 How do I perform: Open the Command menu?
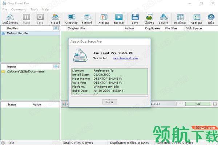click(x=19, y=9)
